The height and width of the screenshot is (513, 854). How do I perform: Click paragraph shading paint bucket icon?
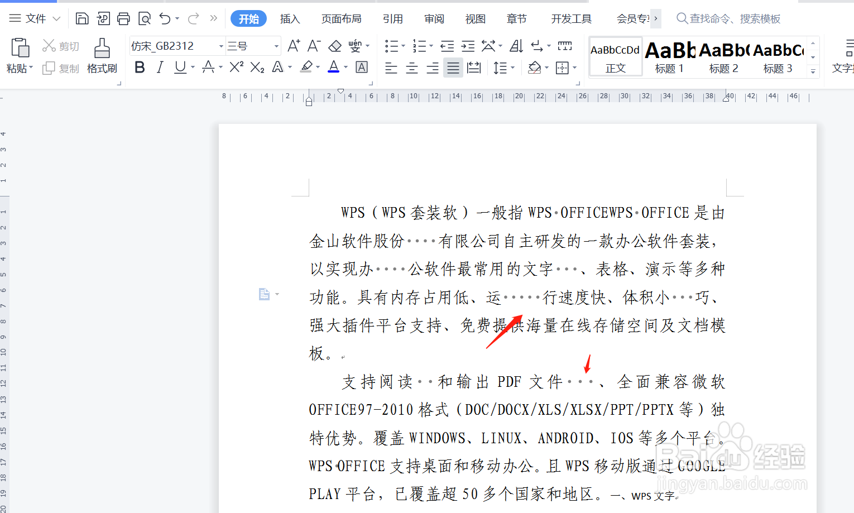click(535, 68)
